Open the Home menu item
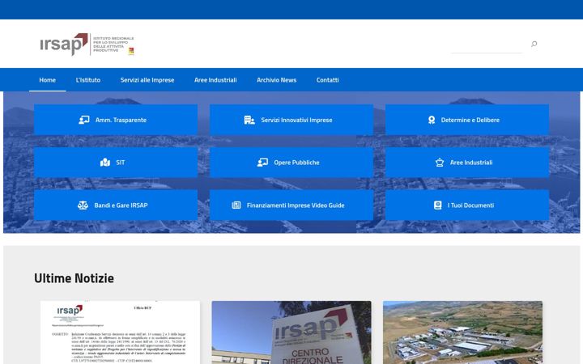The image size is (583, 364). [x=48, y=80]
